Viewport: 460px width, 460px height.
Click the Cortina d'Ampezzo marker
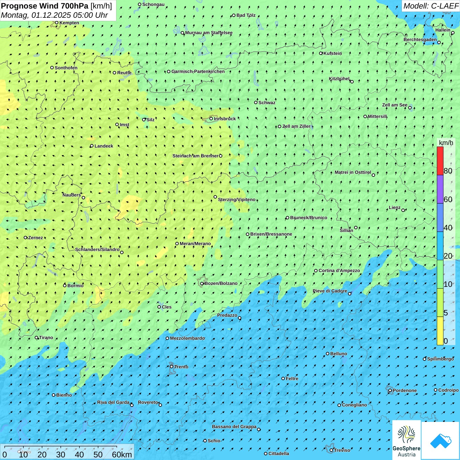click(316, 271)
